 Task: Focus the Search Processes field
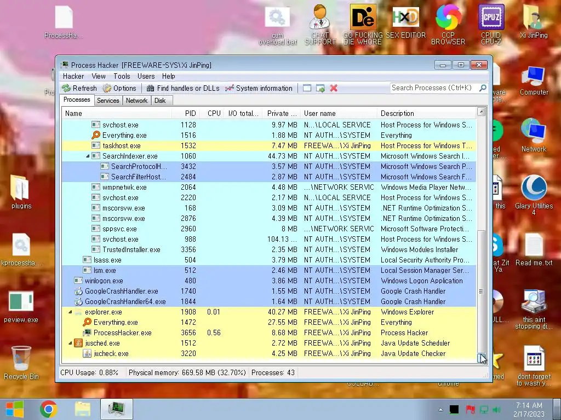[434, 88]
